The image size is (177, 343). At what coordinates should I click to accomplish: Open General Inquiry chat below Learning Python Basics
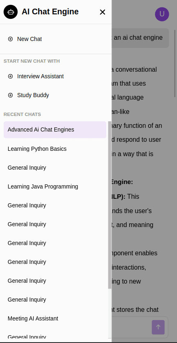coord(55,168)
